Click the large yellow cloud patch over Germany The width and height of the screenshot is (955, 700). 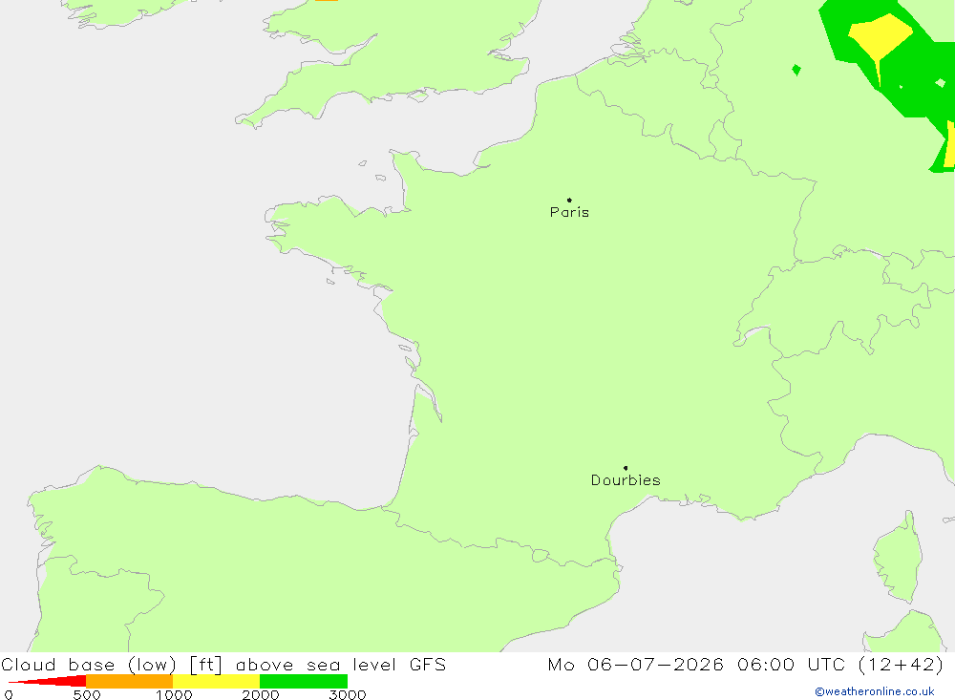click(x=881, y=38)
